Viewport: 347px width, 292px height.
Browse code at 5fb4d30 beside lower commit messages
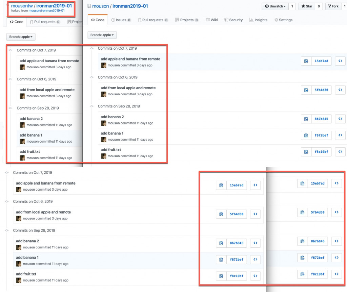256,214
